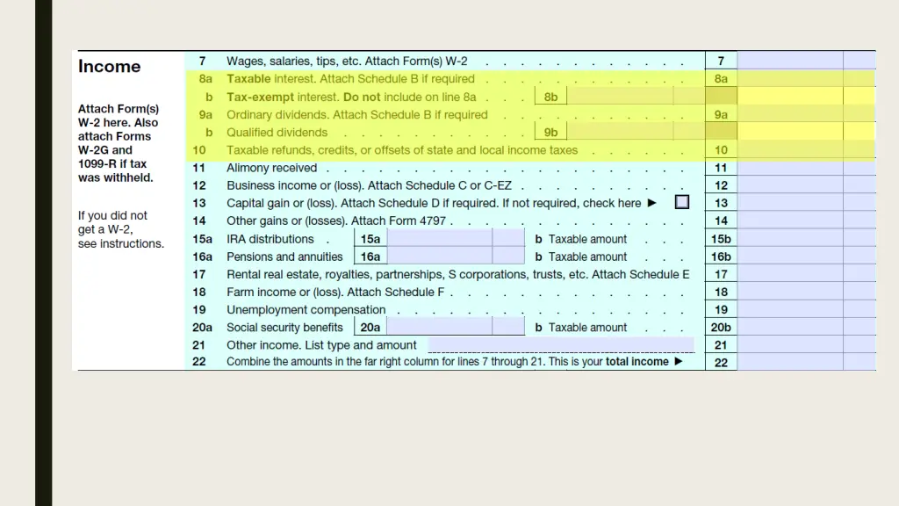
Task: Click the 15b taxable amount field
Action: (x=789, y=239)
